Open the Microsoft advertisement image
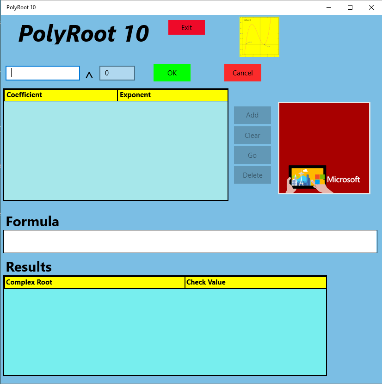The width and height of the screenshot is (382, 384). 324,148
